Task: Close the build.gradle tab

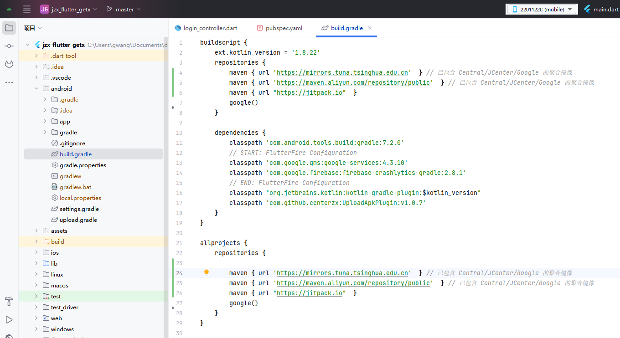Action: (x=370, y=28)
